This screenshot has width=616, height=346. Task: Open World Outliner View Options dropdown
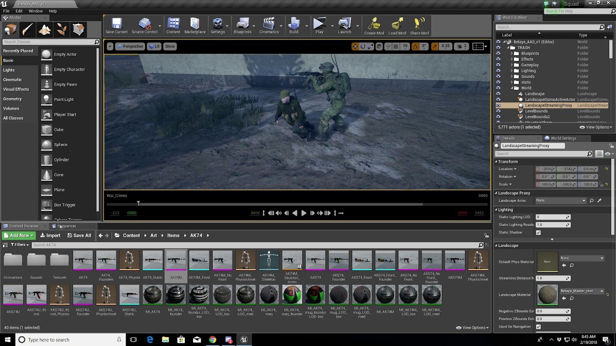596,127
